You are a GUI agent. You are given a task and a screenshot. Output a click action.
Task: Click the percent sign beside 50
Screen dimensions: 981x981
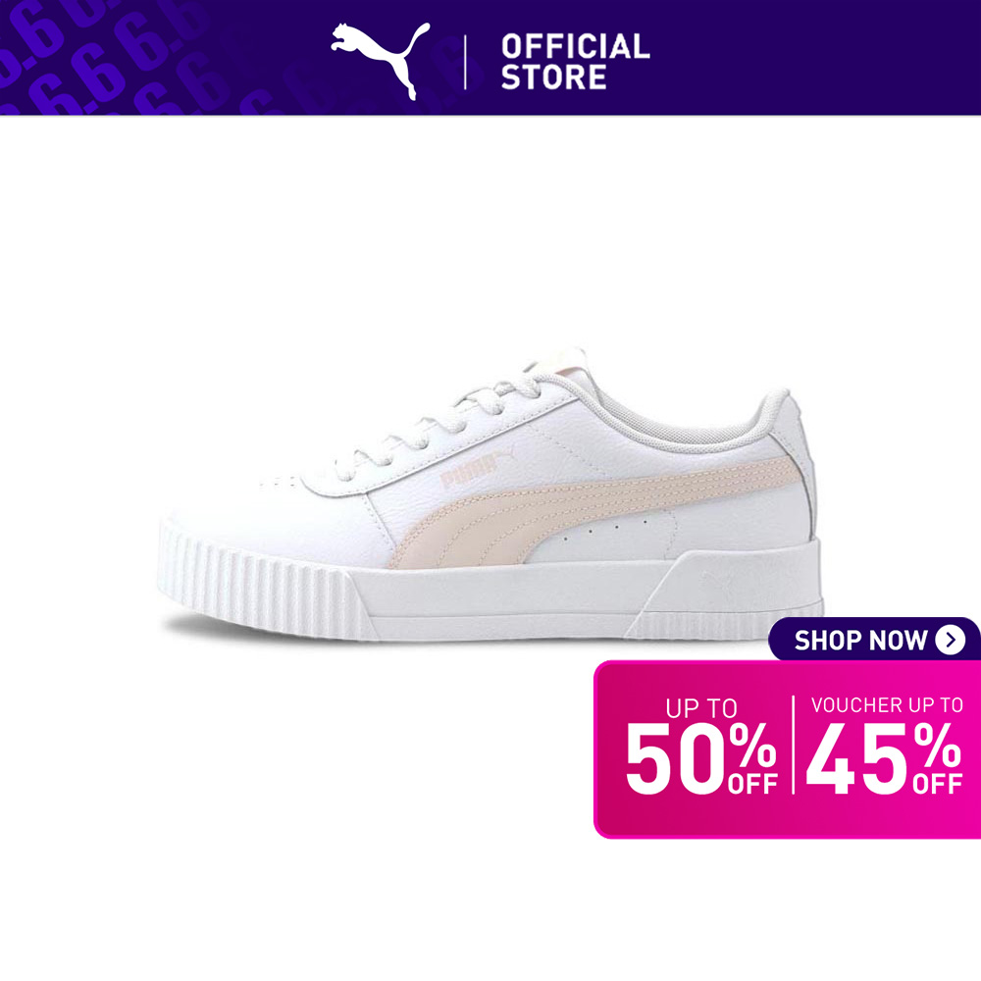751,746
